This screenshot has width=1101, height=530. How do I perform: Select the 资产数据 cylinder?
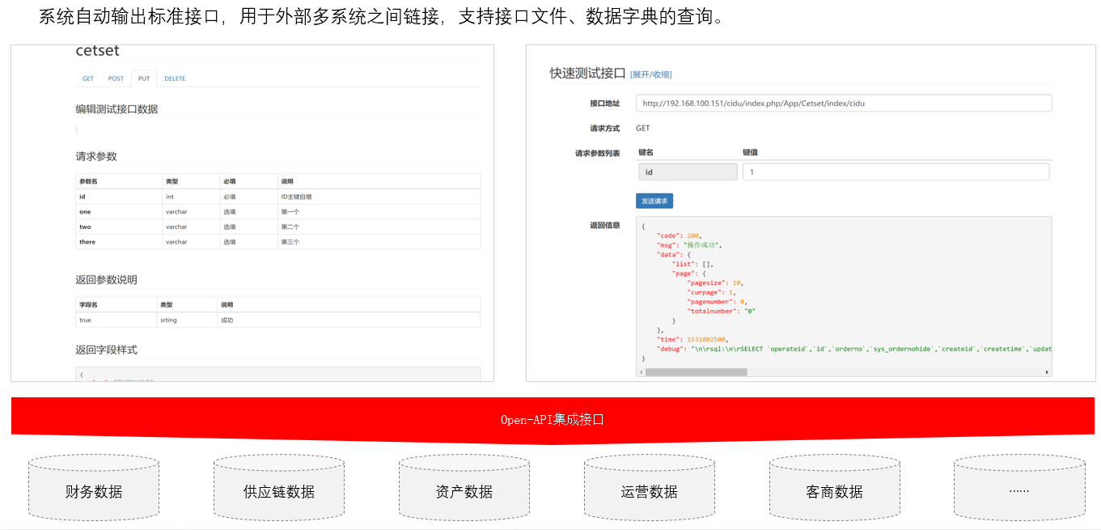pyautogui.click(x=464, y=487)
